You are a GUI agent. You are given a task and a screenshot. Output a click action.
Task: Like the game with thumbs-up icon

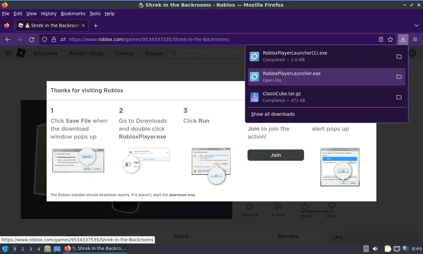305,207
